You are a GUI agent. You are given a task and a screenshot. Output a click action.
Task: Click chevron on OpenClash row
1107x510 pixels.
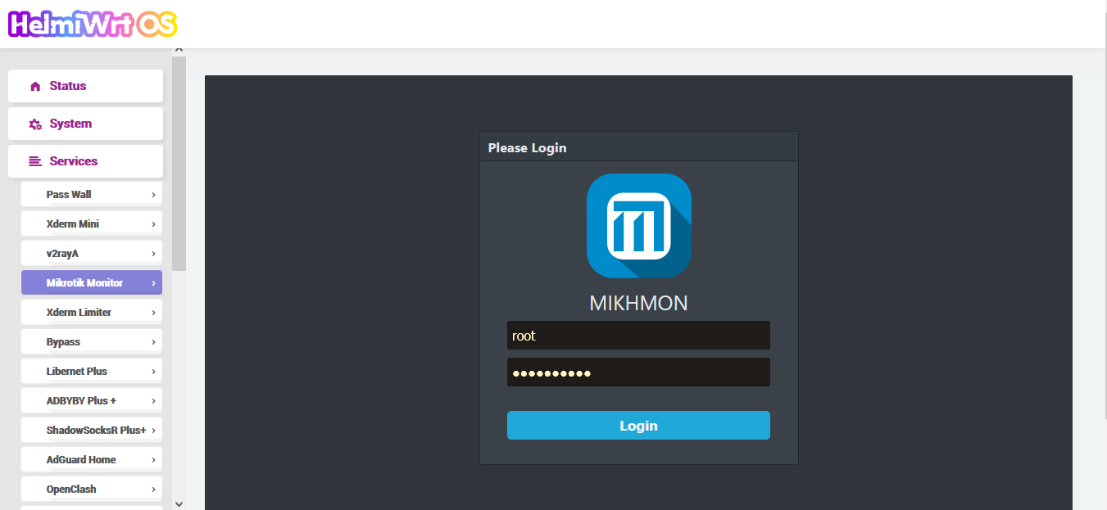point(153,490)
